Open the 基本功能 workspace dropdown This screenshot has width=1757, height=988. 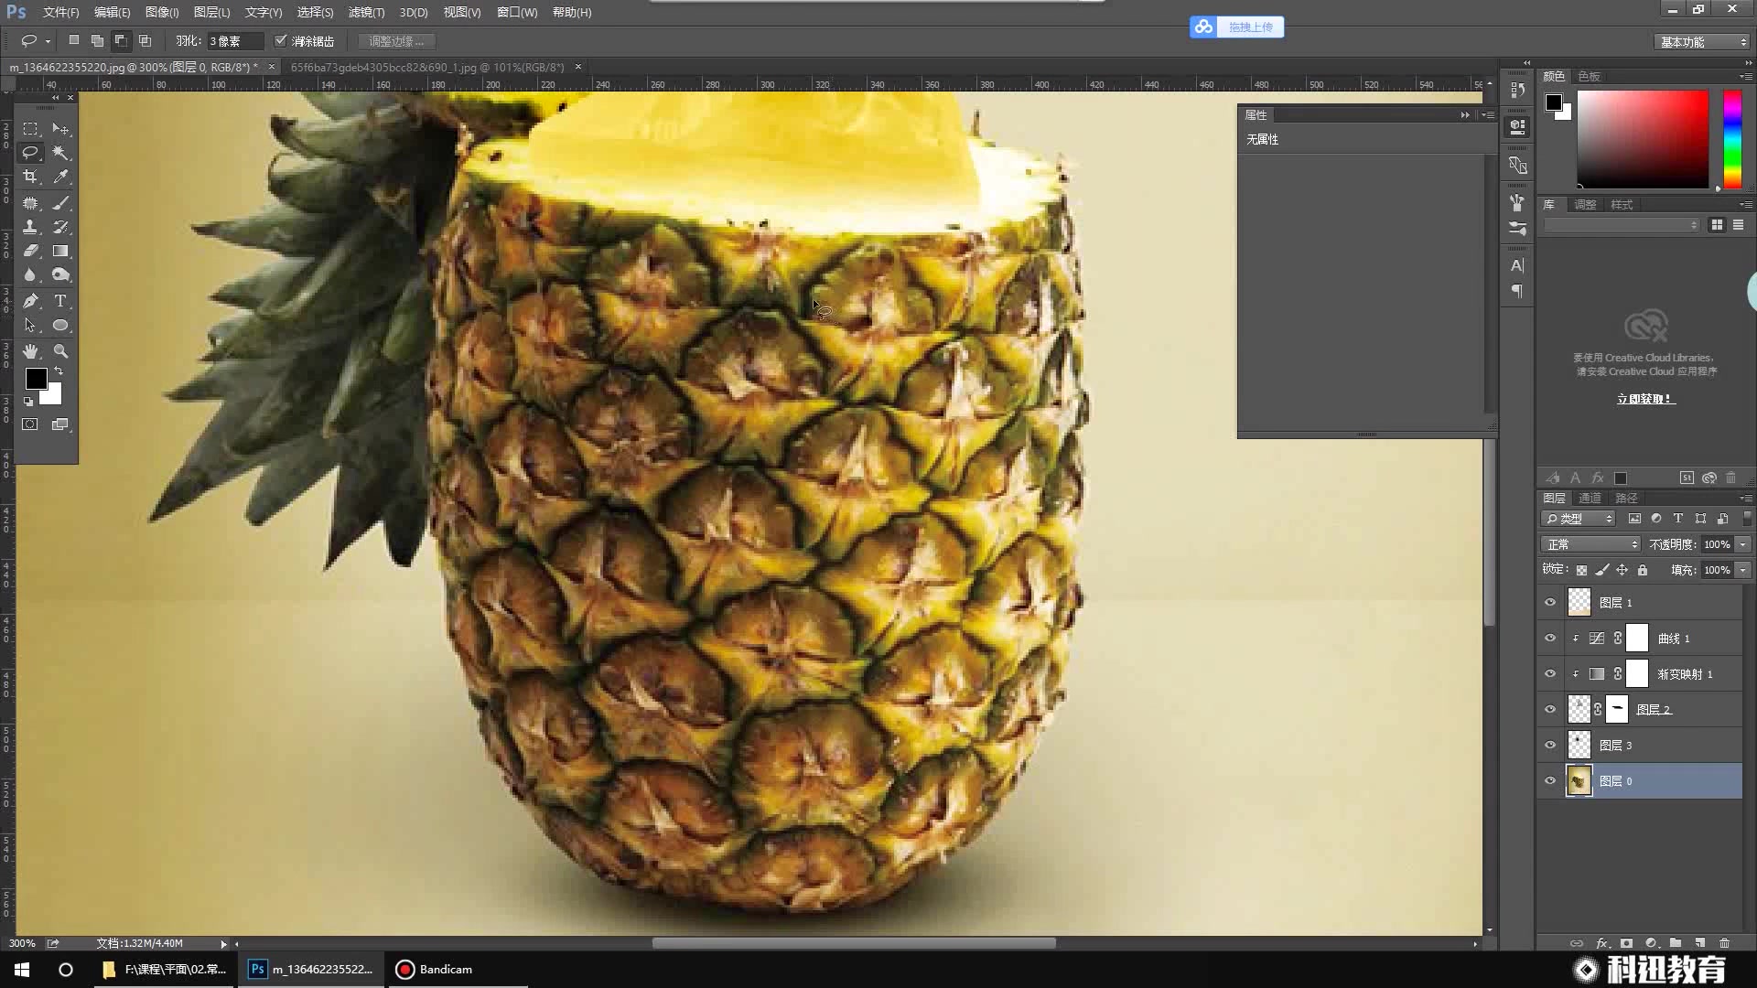click(x=1703, y=42)
